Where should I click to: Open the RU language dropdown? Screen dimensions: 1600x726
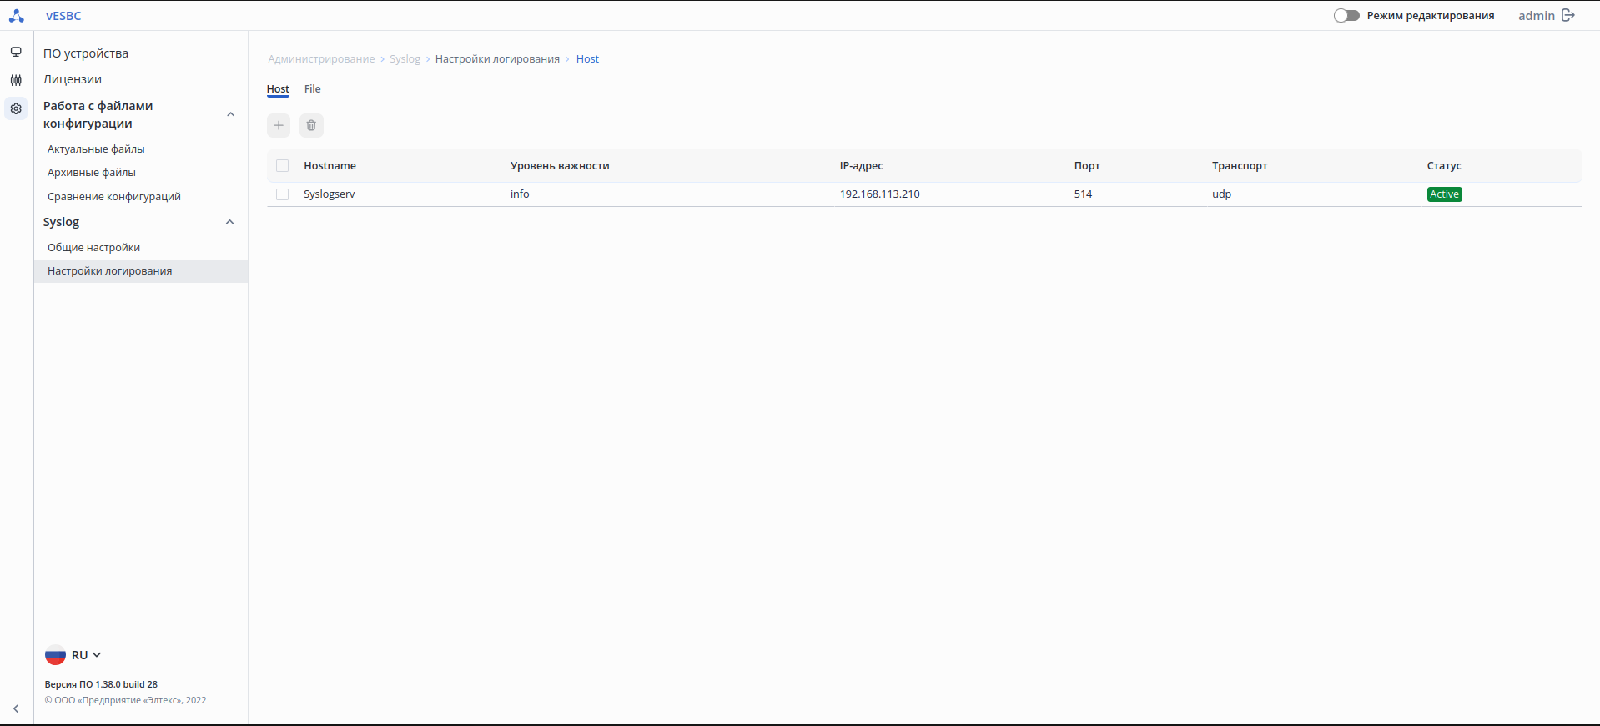[73, 655]
